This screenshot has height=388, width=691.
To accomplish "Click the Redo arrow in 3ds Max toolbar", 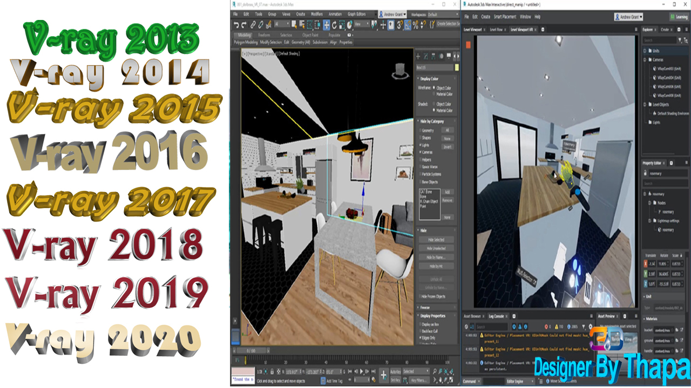I will pyautogui.click(x=244, y=25).
